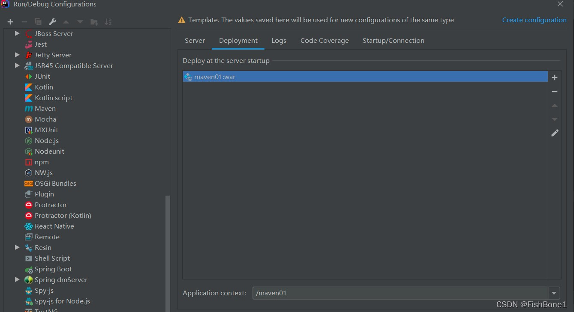Select Spy-js for Node.js entry
Image resolution: width=574 pixels, height=312 pixels.
(x=62, y=301)
